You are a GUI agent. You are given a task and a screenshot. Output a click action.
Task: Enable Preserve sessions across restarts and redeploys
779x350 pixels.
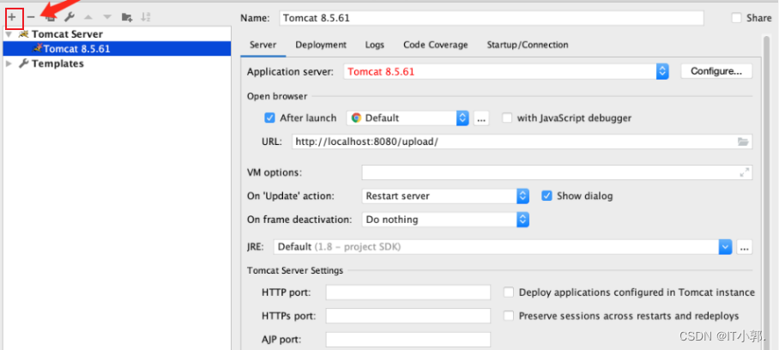click(508, 316)
